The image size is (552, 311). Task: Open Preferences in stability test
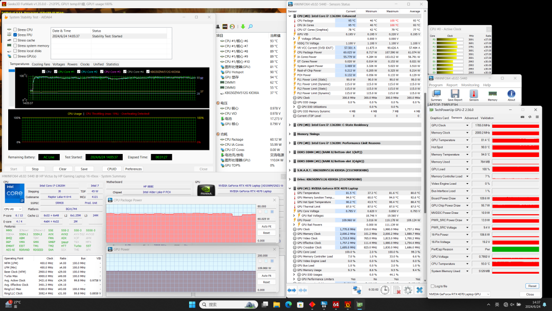133,169
